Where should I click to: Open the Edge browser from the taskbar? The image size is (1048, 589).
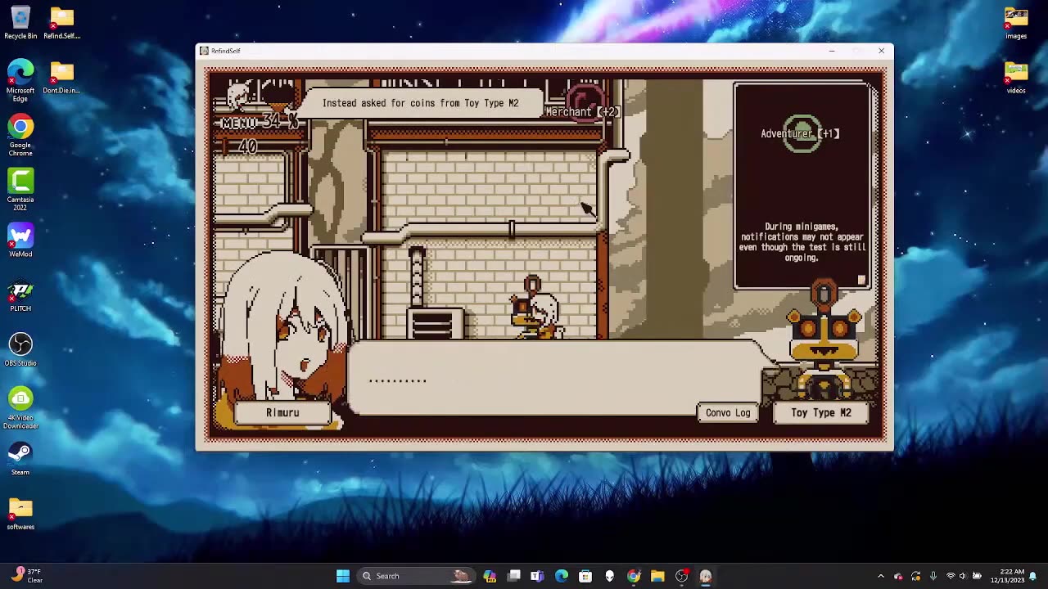pos(562,576)
